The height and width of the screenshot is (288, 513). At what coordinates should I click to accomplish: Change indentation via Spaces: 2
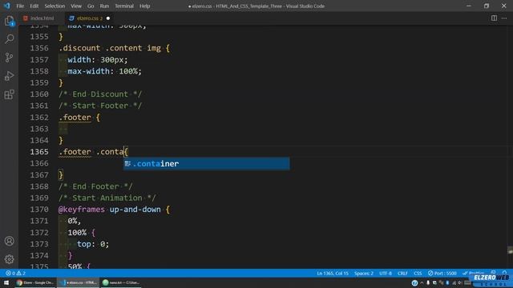(x=363, y=274)
